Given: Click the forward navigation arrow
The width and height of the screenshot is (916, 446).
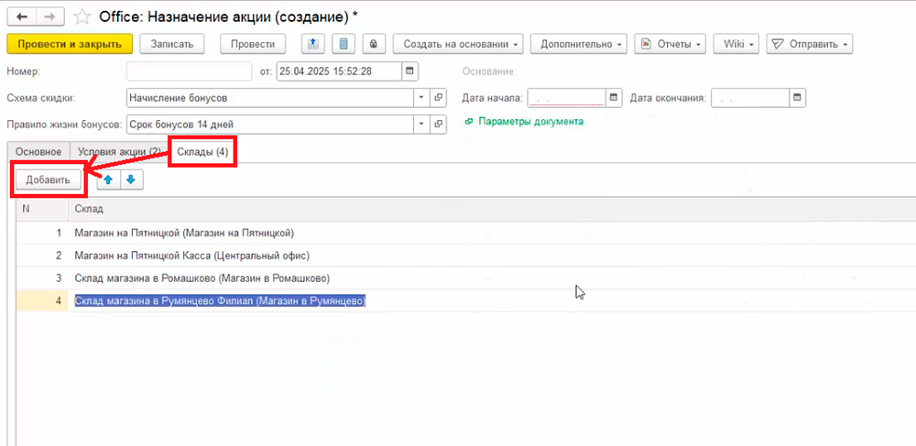Looking at the screenshot, I should click(49, 16).
